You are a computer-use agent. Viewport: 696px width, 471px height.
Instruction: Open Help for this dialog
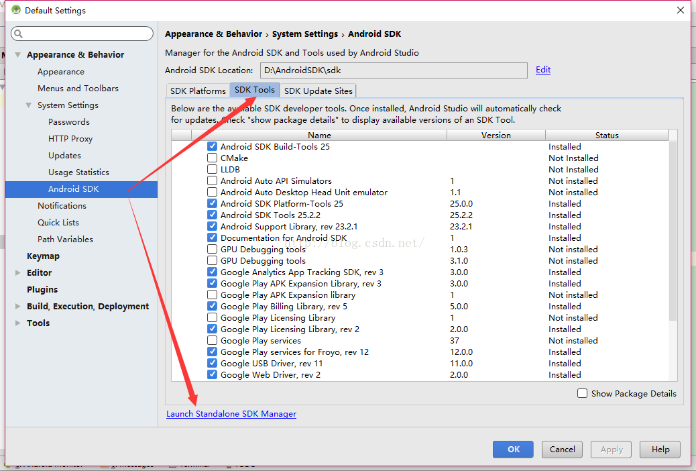(x=660, y=450)
